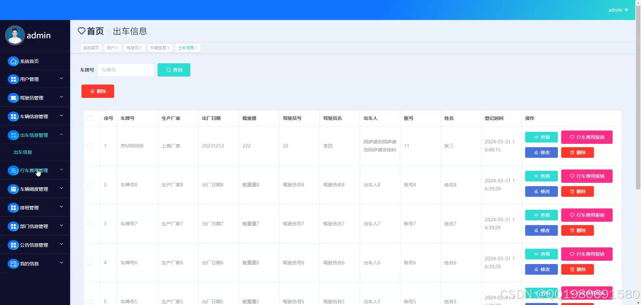Click 修改 for 车牌号6 row
641x305 pixels.
(x=542, y=269)
